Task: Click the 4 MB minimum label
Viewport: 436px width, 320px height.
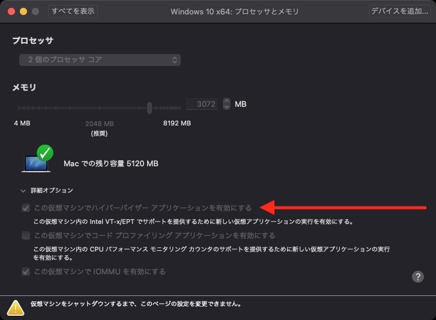Action: point(22,123)
